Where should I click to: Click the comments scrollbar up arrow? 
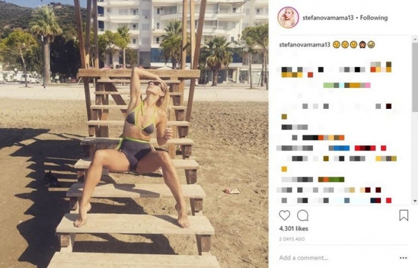tap(415, 39)
